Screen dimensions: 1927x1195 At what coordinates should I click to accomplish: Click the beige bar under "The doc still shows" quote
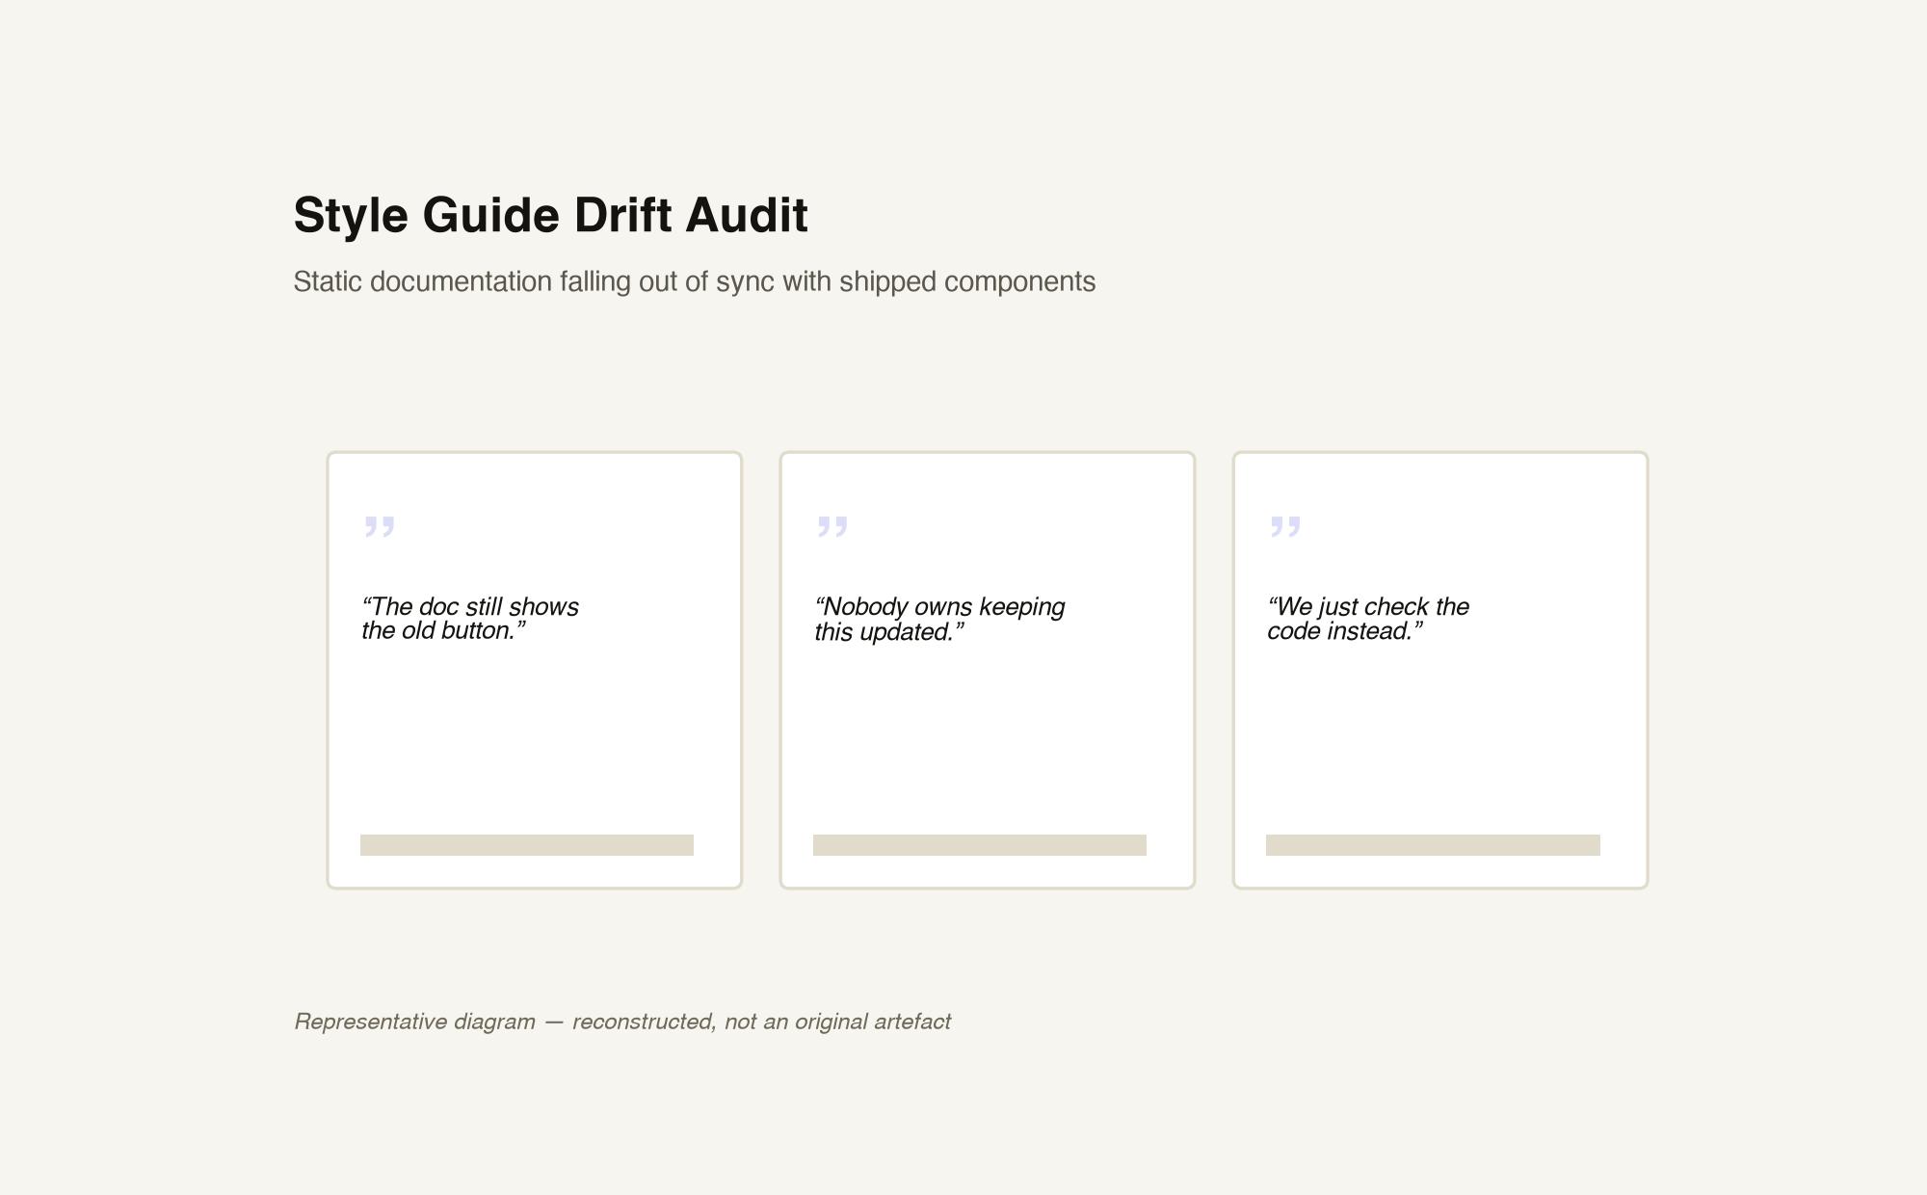click(x=527, y=845)
